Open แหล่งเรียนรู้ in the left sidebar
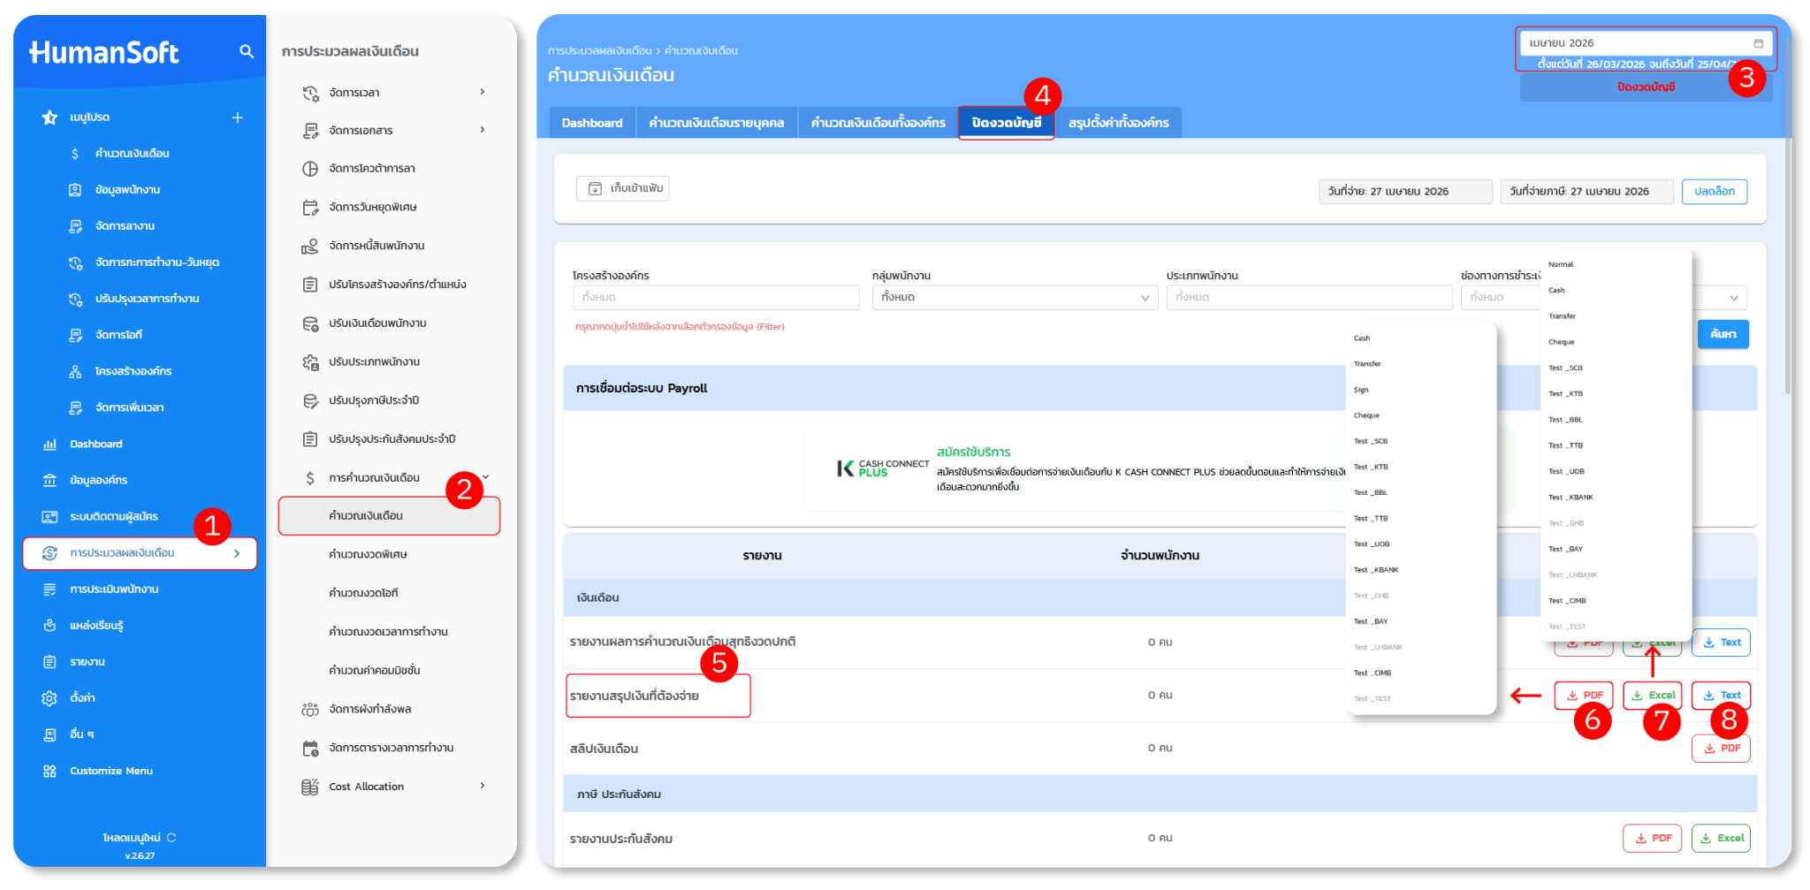 tap(96, 626)
